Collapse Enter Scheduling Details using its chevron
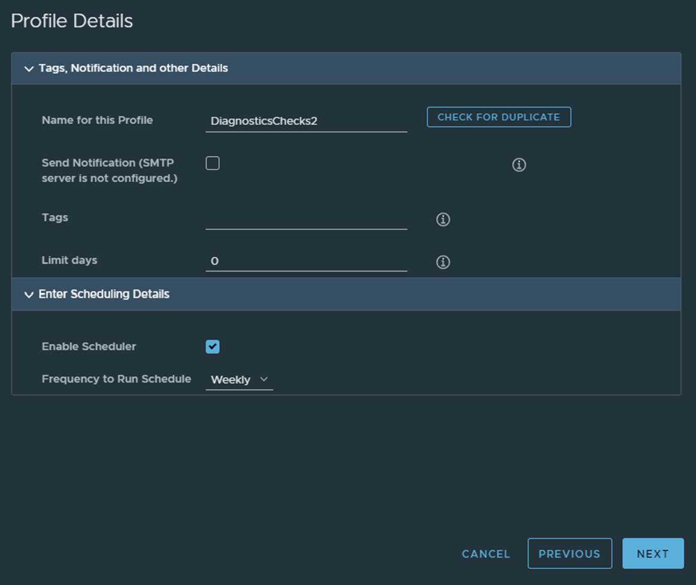Image resolution: width=696 pixels, height=585 pixels. coord(29,295)
